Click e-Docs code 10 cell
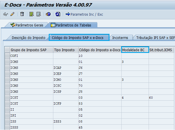 point(100,56)
